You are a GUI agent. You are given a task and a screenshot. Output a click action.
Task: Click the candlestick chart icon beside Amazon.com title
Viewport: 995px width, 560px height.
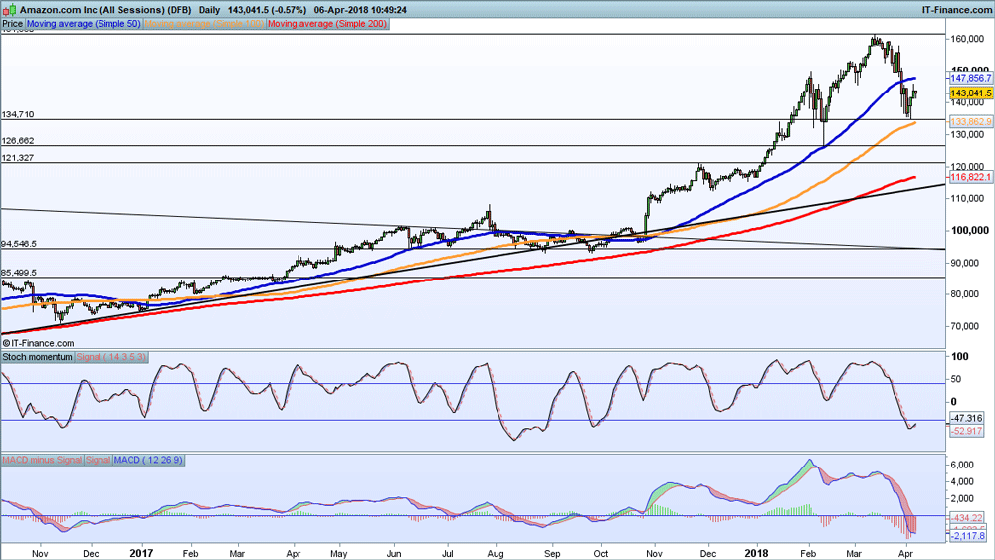(x=9, y=10)
